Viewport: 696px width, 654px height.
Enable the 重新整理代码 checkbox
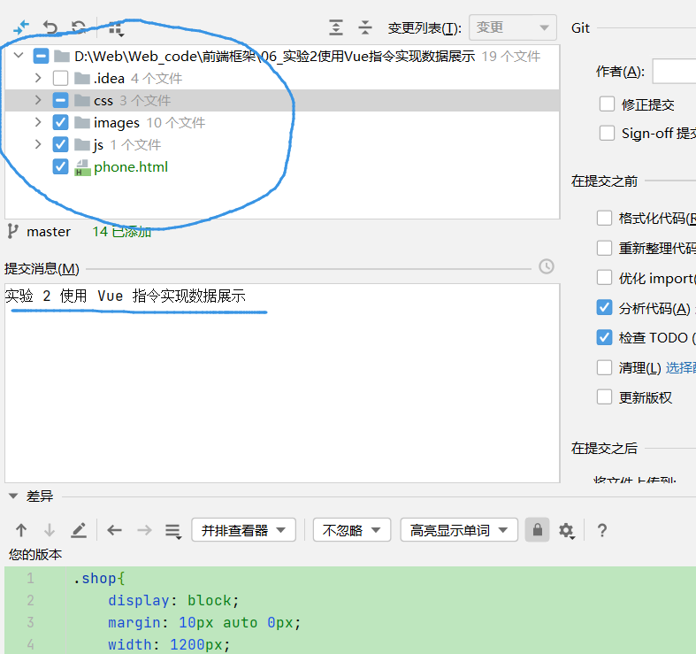(x=604, y=248)
